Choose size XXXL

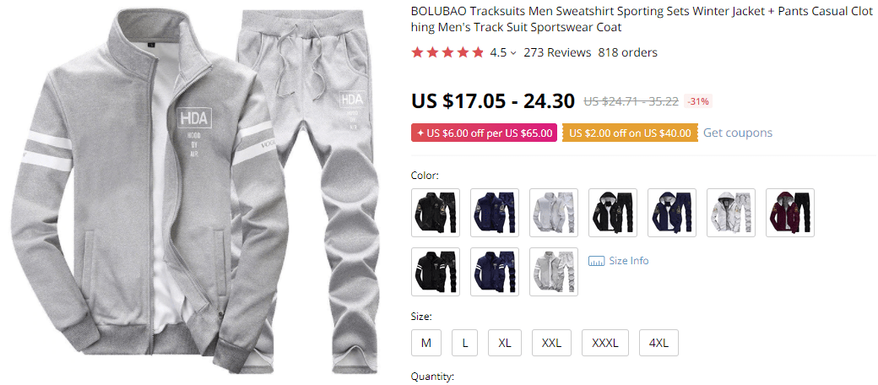click(605, 343)
